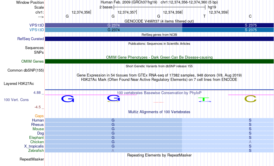Click the Human row S amino acid
274x166 pixels.
pyautogui.click(x=250, y=120)
